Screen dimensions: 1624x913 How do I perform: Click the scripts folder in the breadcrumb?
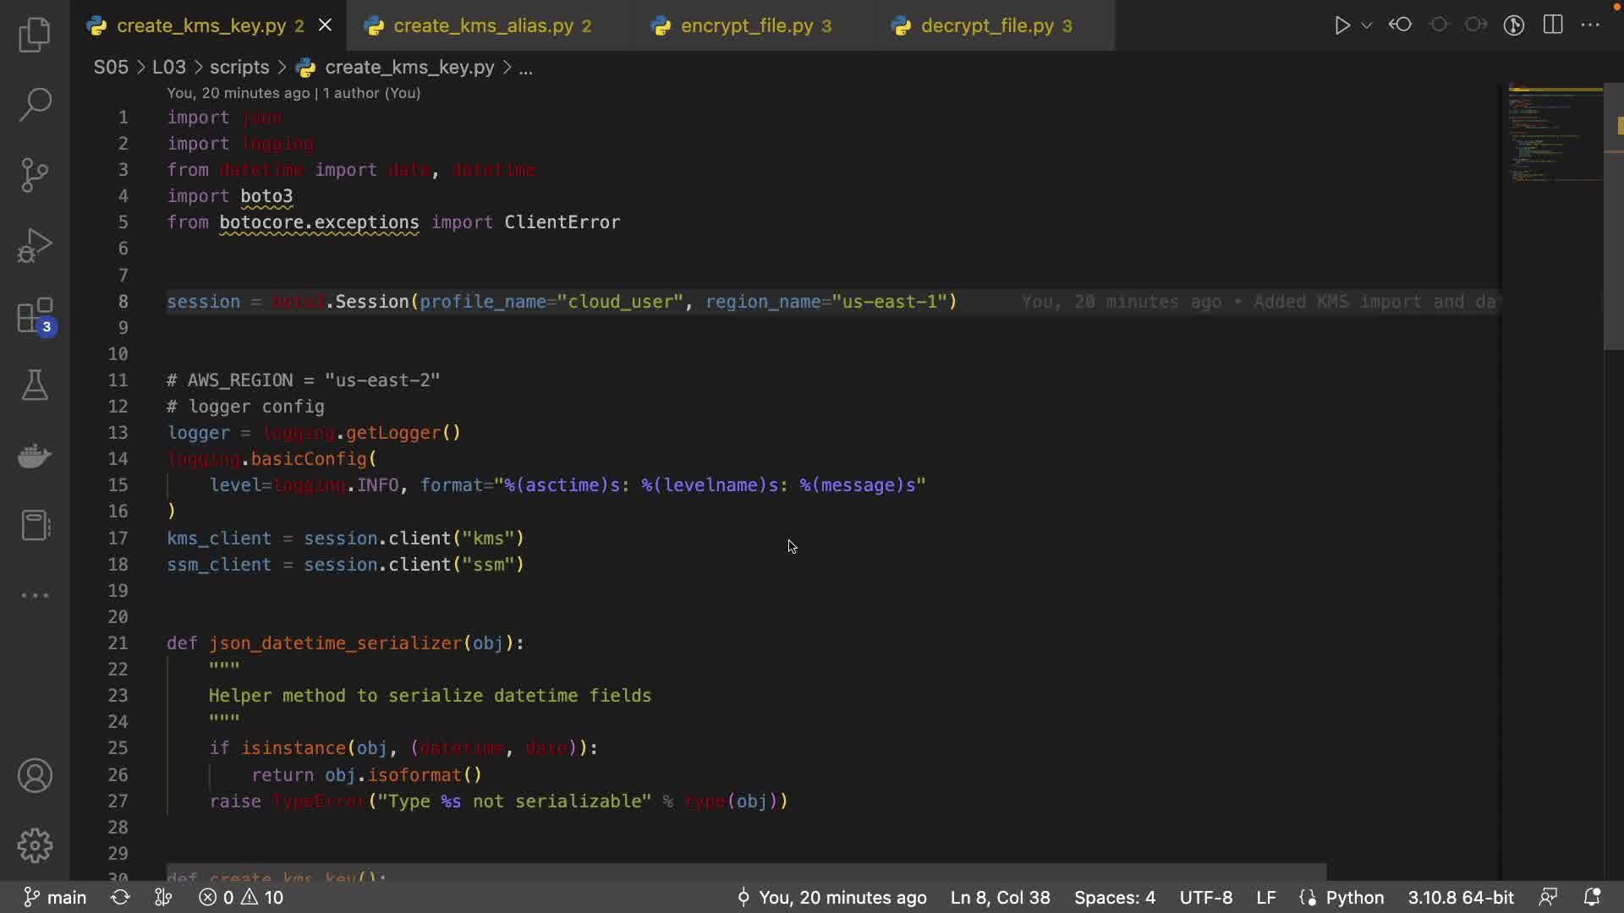click(x=239, y=68)
